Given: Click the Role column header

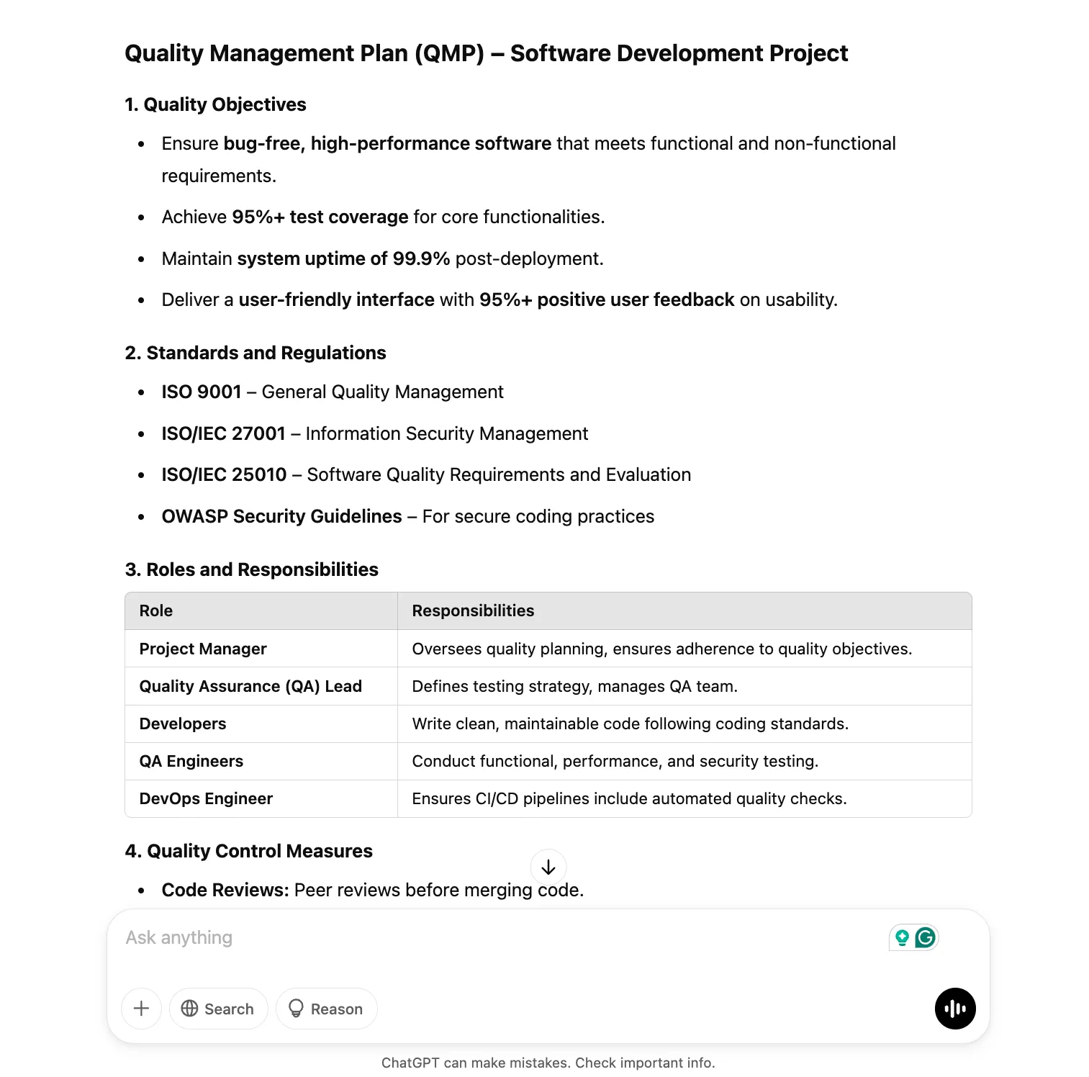Looking at the screenshot, I should (x=261, y=611).
